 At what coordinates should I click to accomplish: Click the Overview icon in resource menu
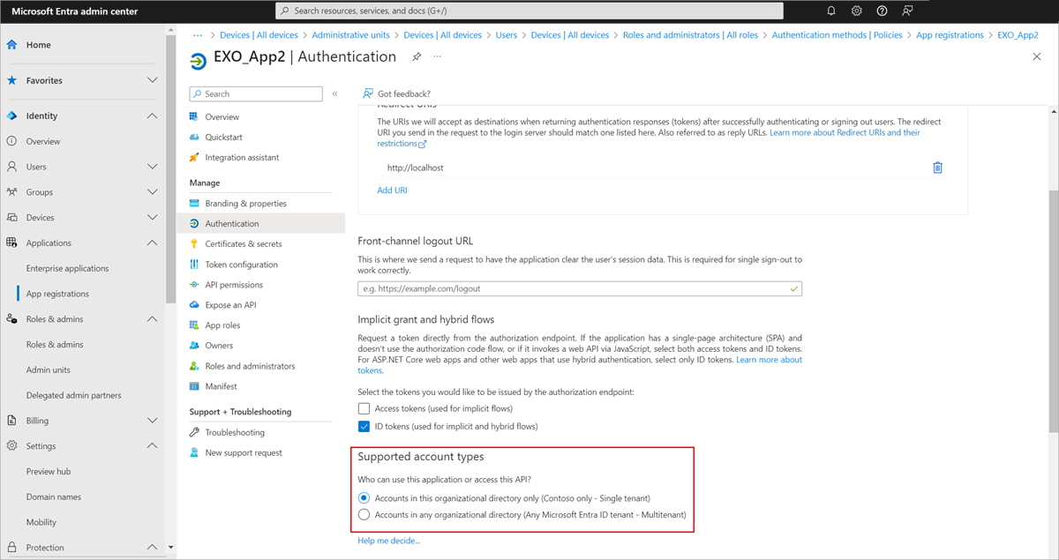click(194, 116)
